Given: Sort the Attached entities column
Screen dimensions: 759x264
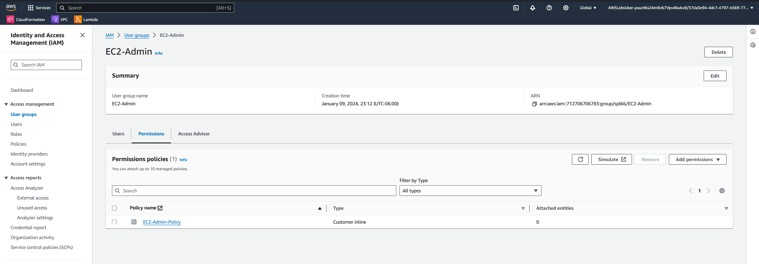Looking at the screenshot, I should coord(726,209).
